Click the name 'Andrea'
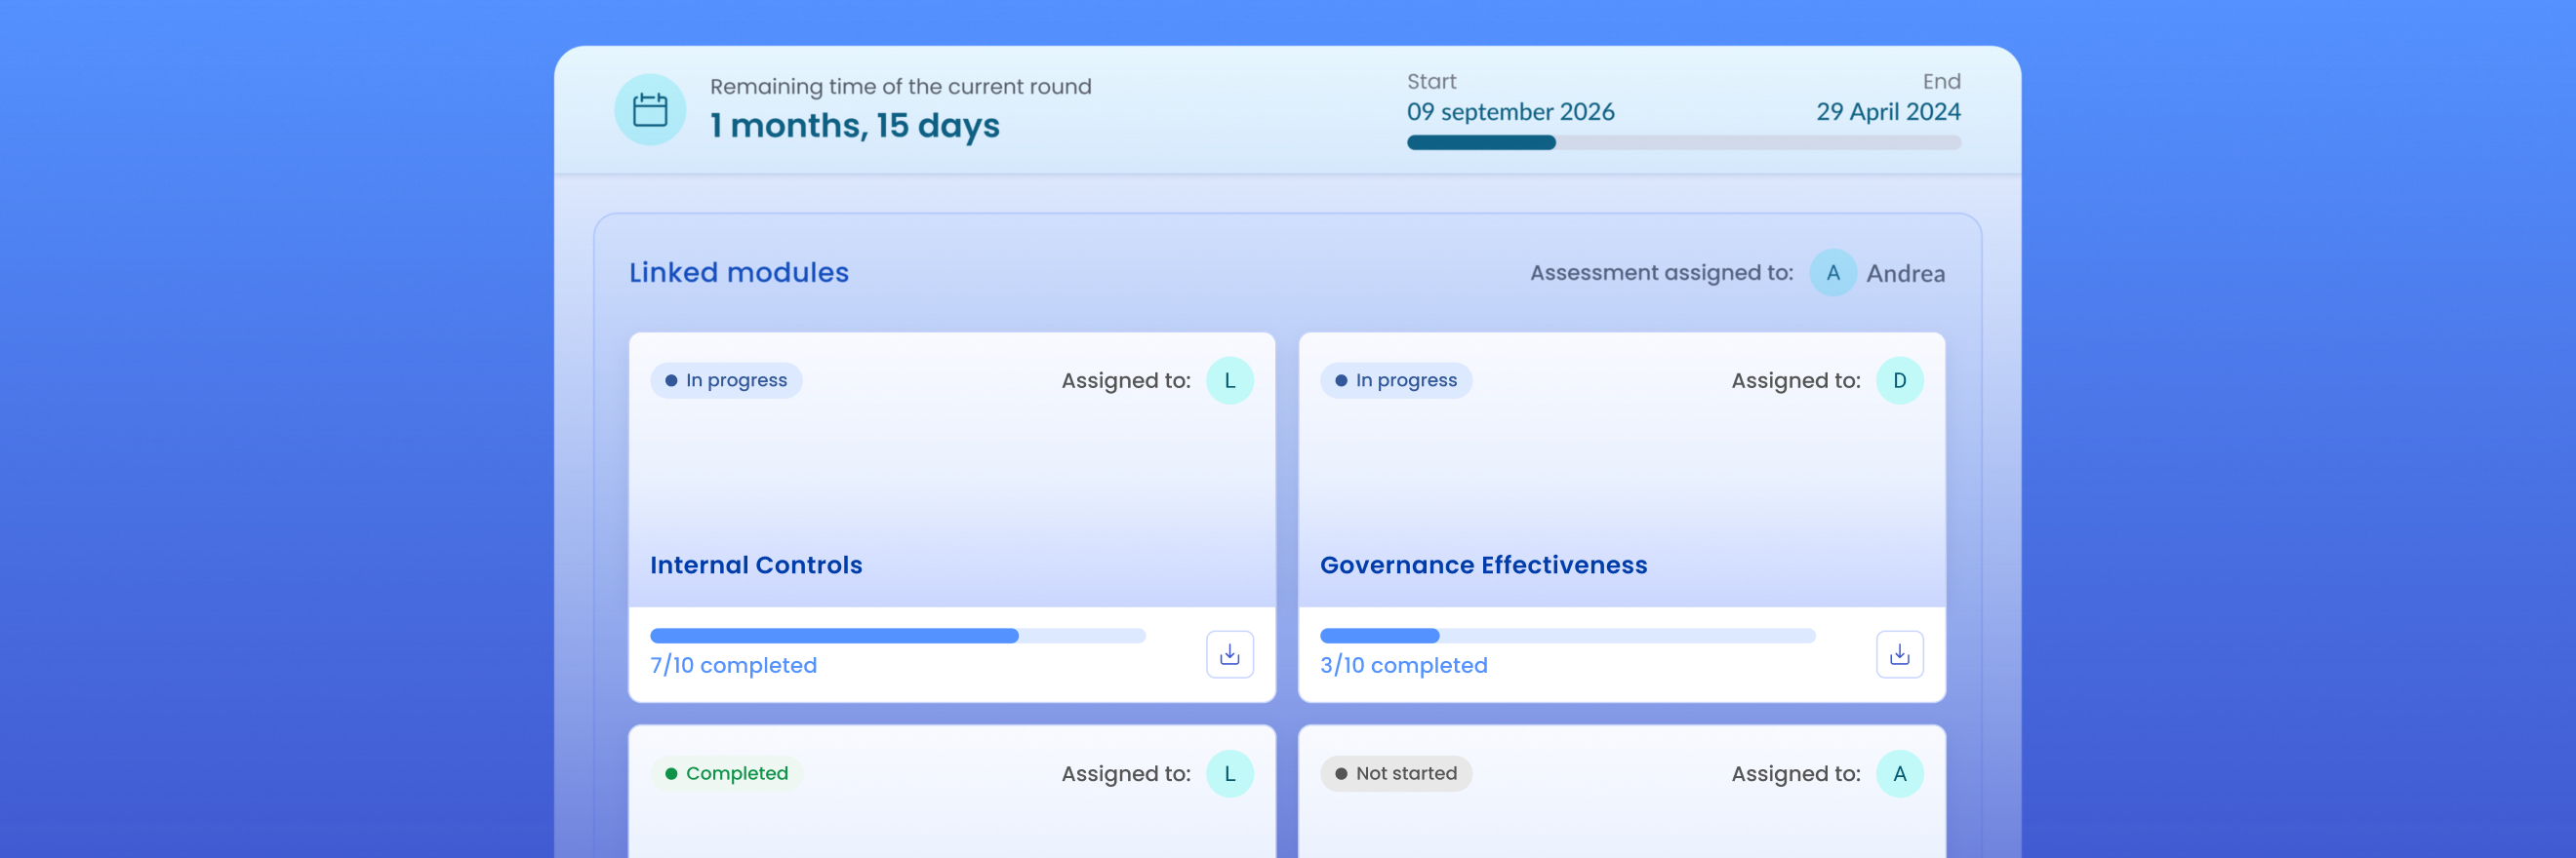The width and height of the screenshot is (2576, 858). (1905, 274)
